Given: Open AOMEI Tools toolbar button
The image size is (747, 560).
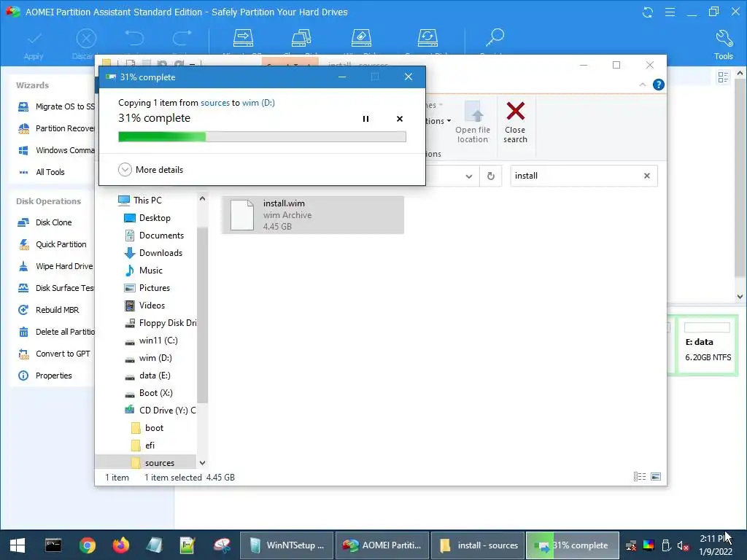Looking at the screenshot, I should 723,44.
